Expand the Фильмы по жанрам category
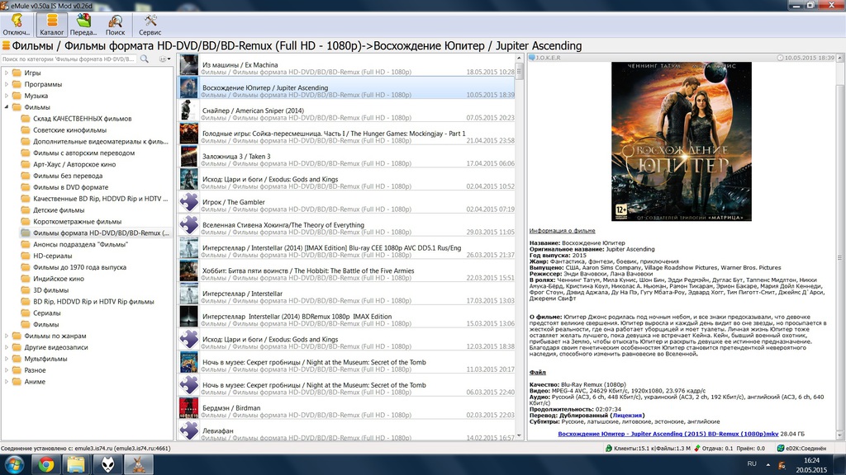 [x=7, y=336]
